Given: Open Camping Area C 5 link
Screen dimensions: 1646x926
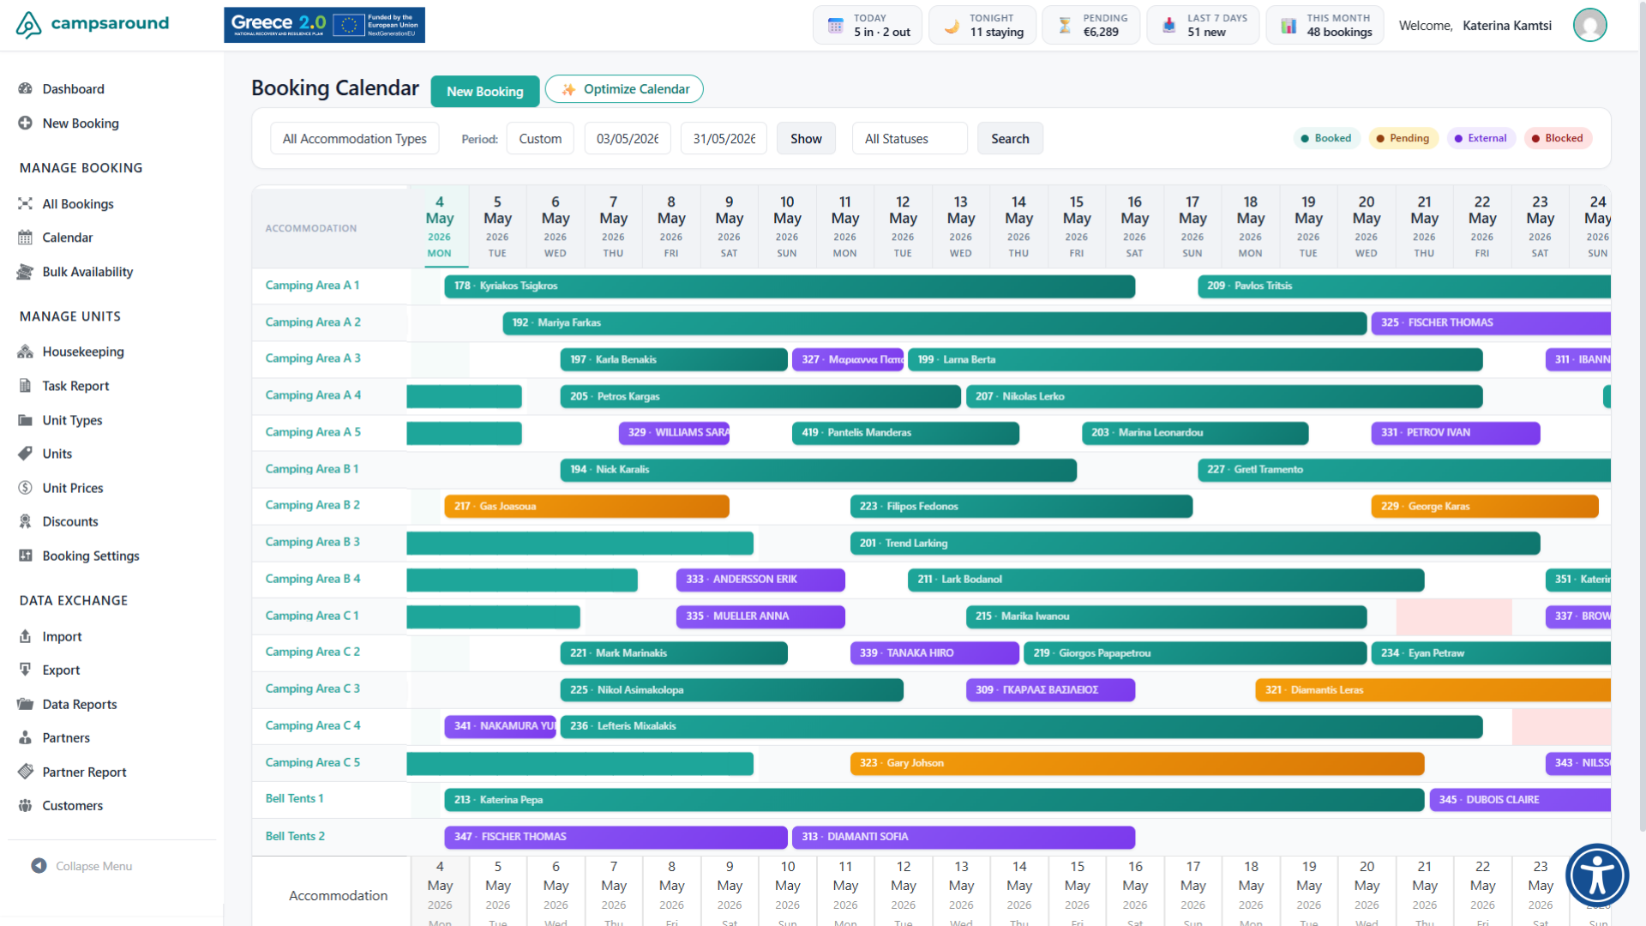Looking at the screenshot, I should (x=312, y=762).
